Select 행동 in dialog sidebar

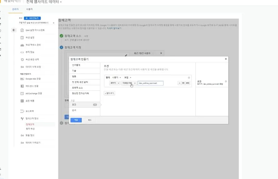pyautogui.click(x=85, y=77)
